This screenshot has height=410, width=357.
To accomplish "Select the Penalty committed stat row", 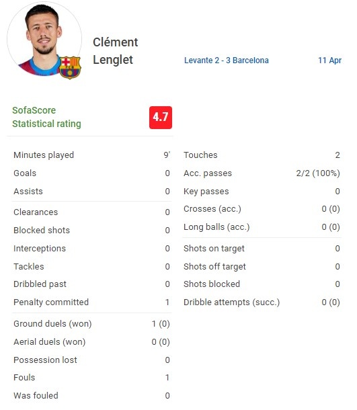I will pyautogui.click(x=92, y=302).
